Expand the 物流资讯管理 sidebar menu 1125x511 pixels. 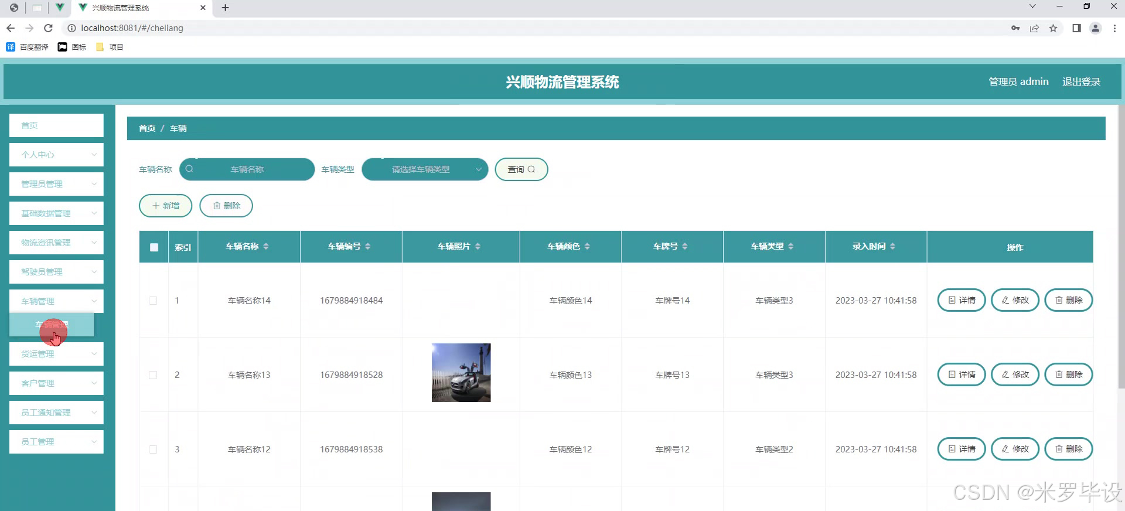(56, 243)
